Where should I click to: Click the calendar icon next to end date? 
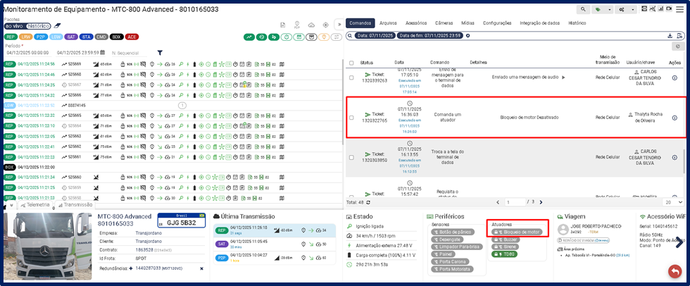point(103,53)
